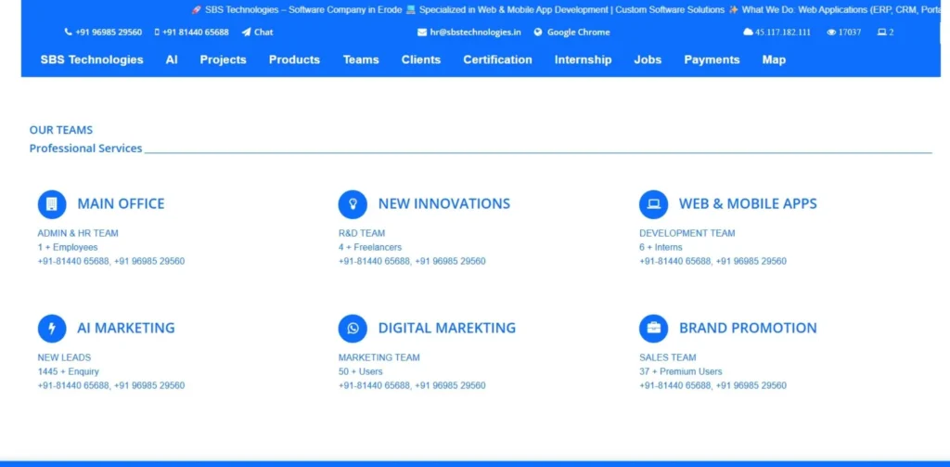Image resolution: width=950 pixels, height=467 pixels.
Task: Click the AI Marketing lightning bolt icon
Action: [52, 329]
